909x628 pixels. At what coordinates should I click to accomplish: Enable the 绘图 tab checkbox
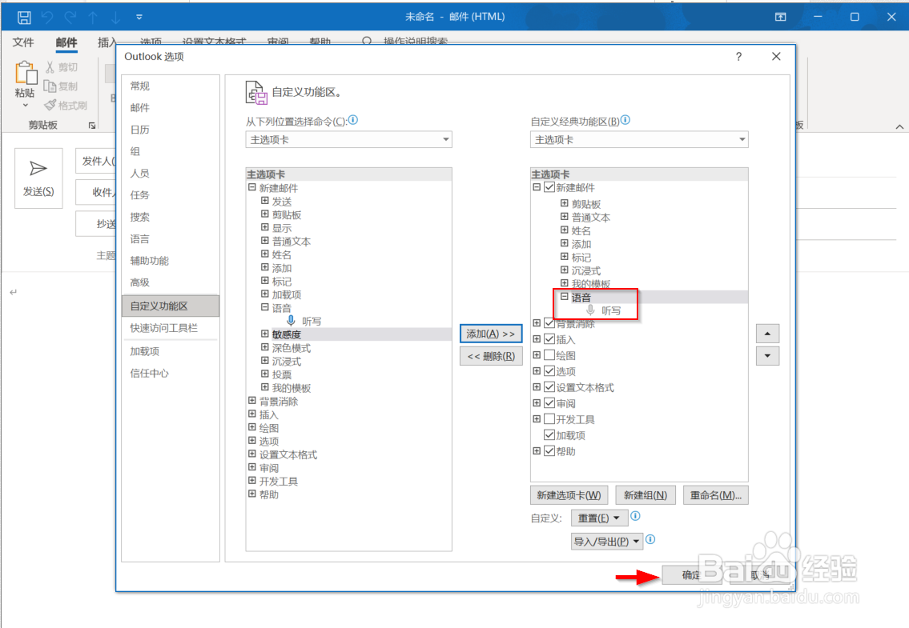549,355
